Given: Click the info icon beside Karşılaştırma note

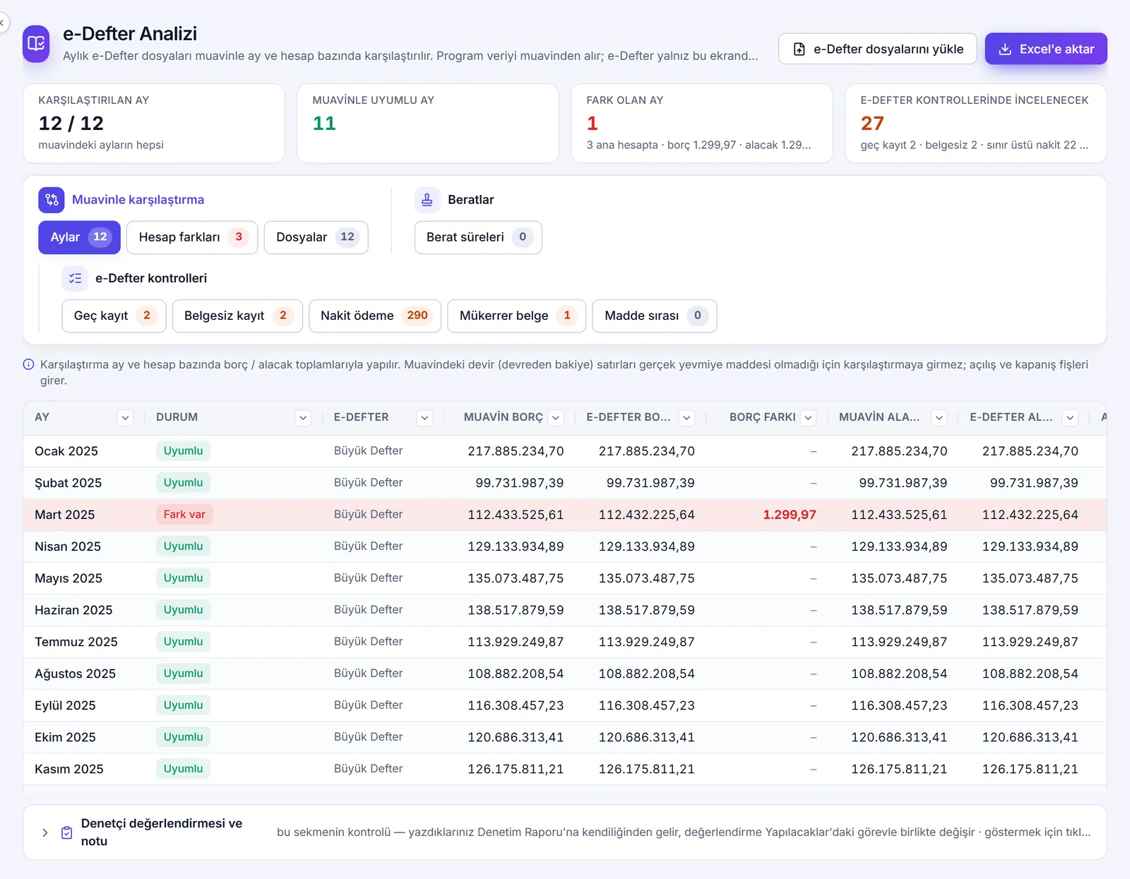Looking at the screenshot, I should tap(29, 364).
